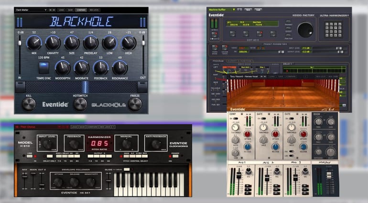
Task: Open the Dark Matter preset dropdown
Action: coord(31,10)
